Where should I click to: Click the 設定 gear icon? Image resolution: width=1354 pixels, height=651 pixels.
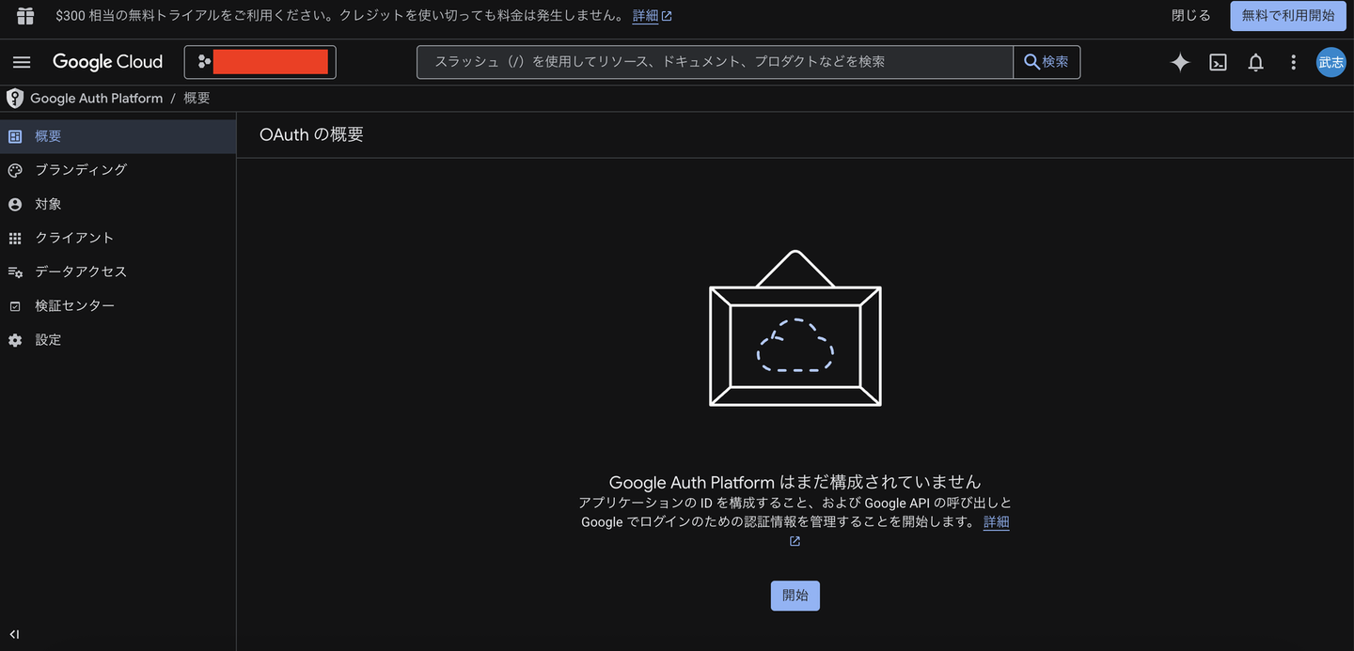15,340
